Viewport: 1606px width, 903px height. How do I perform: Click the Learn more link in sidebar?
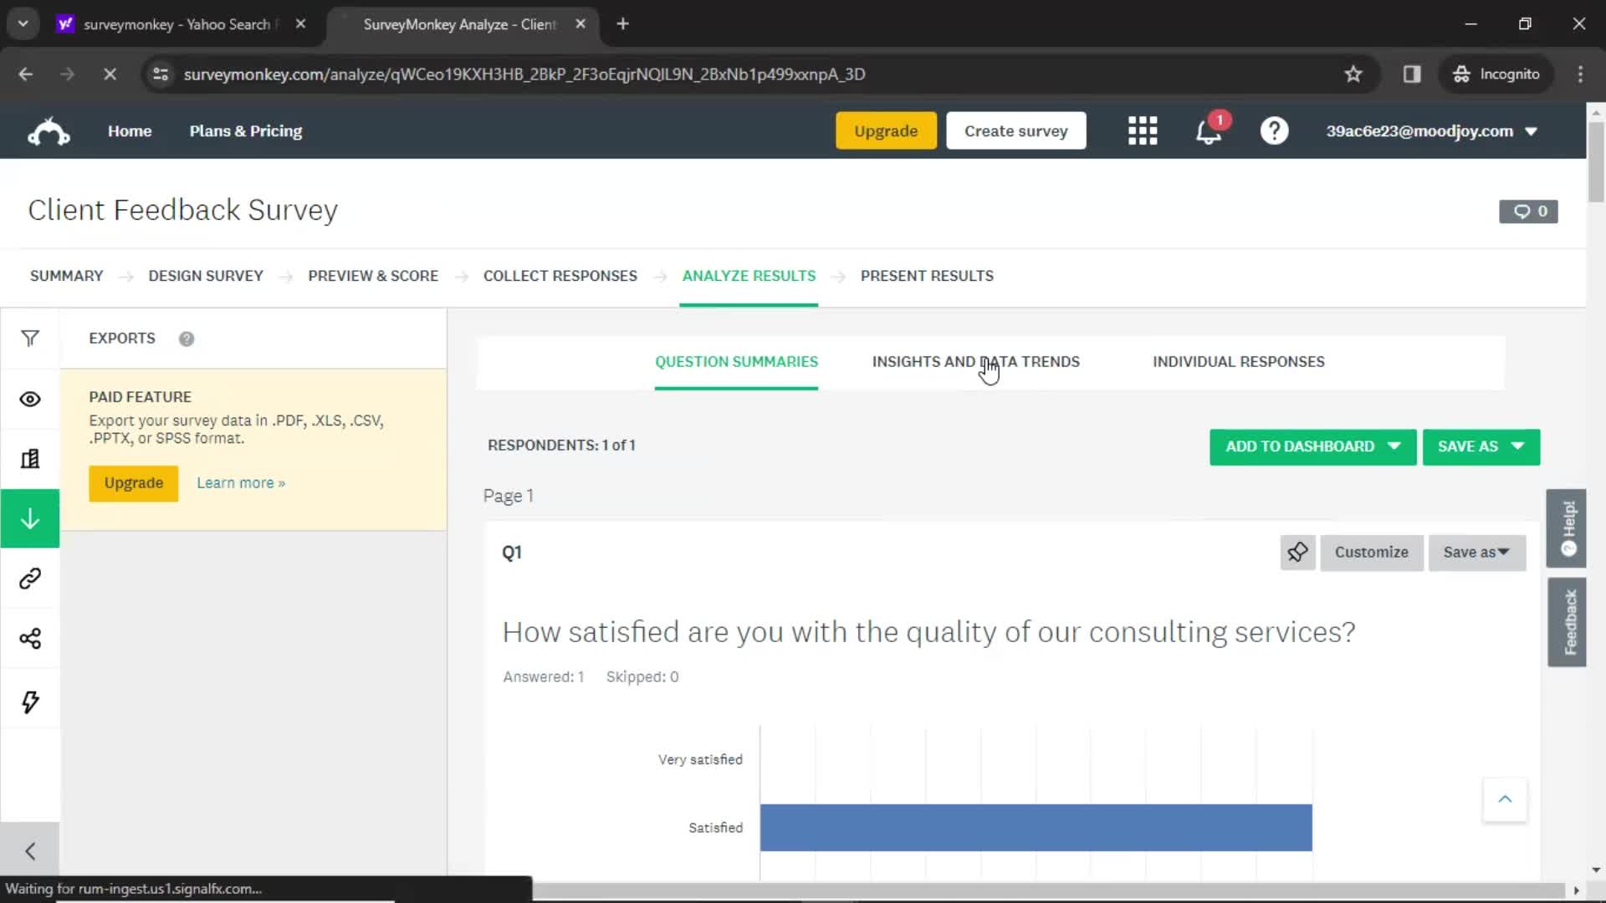240,483
